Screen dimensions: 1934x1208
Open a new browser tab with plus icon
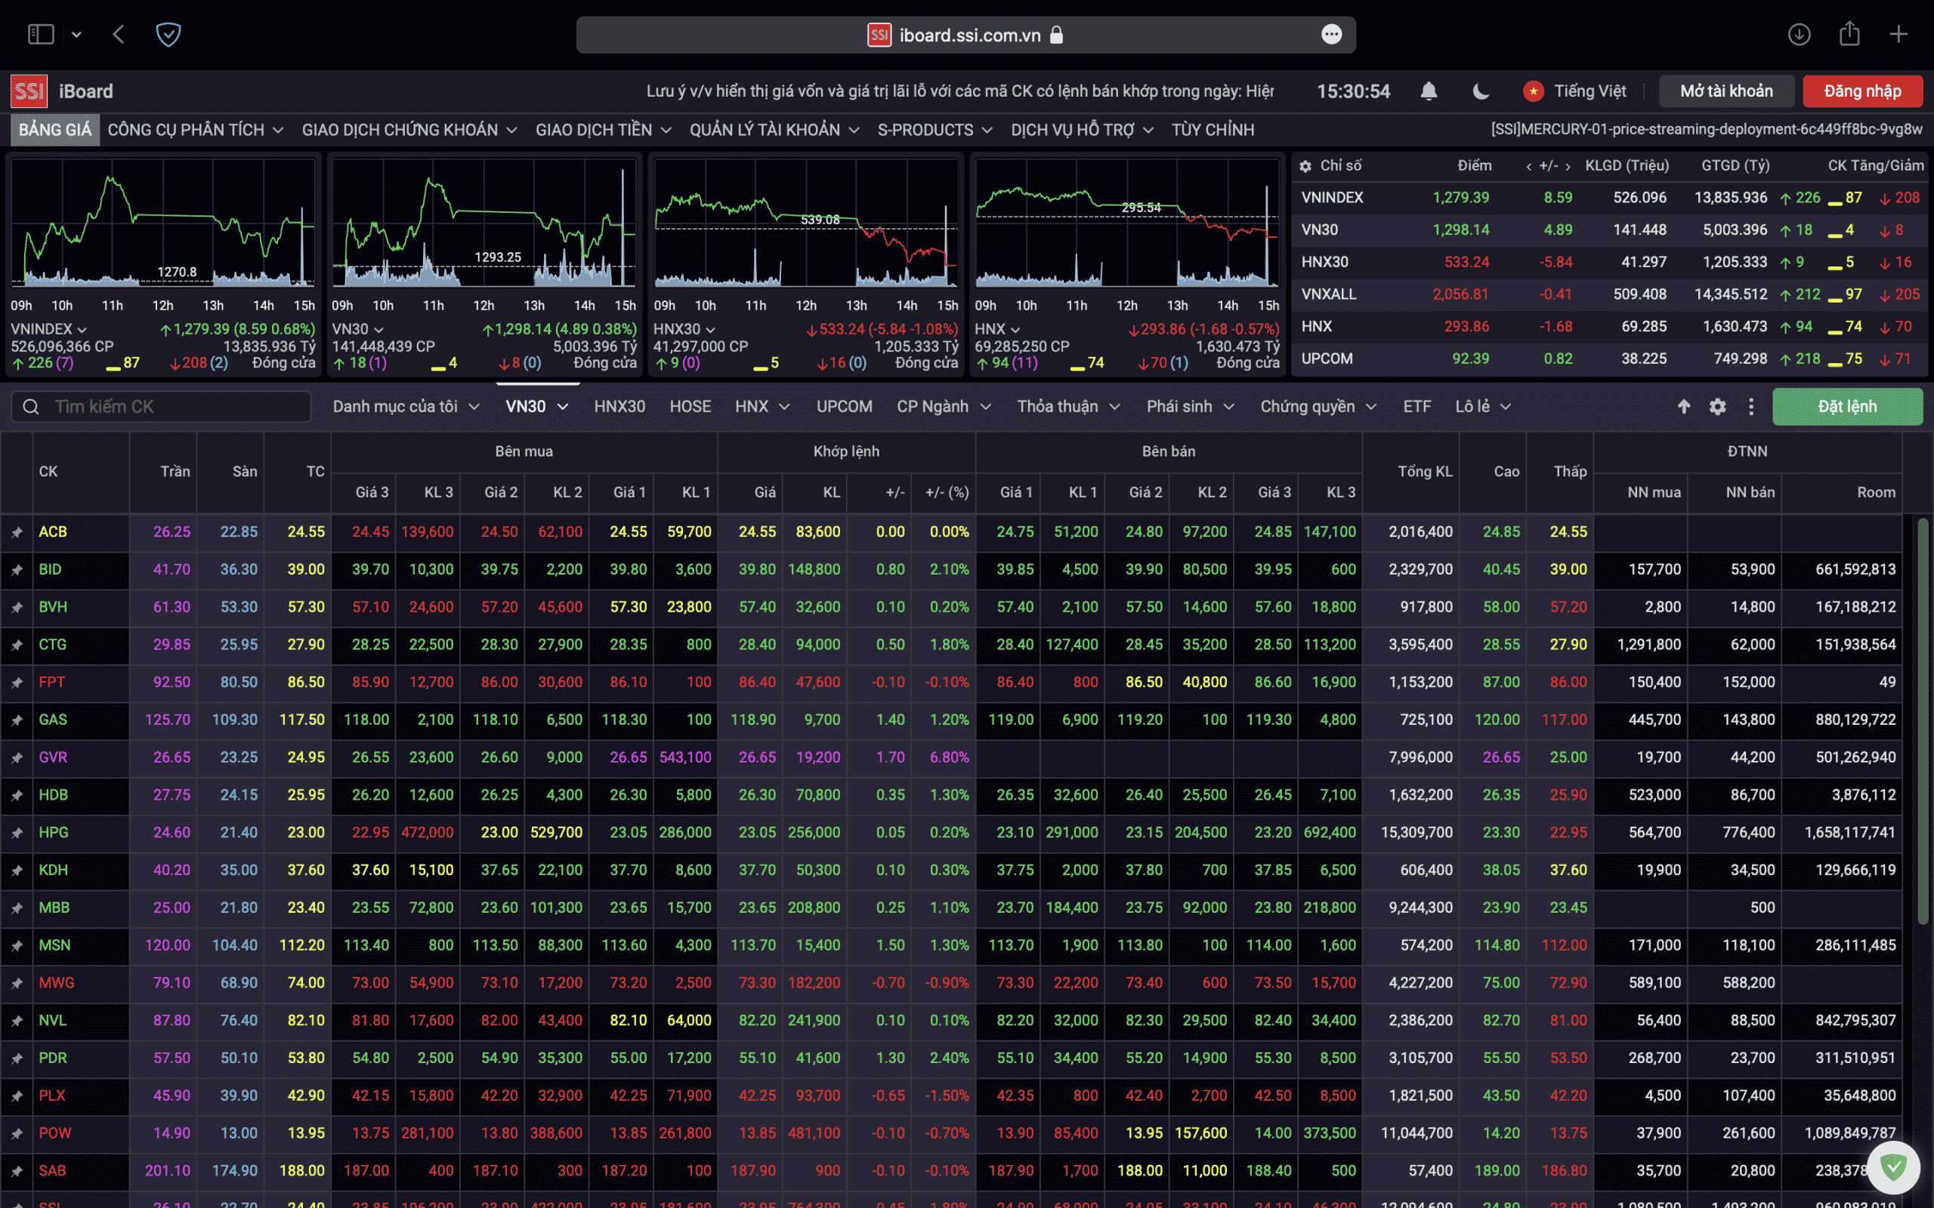(x=1898, y=35)
